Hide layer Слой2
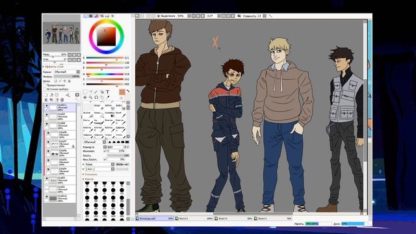This screenshot has height=234, width=416. tap(47, 115)
